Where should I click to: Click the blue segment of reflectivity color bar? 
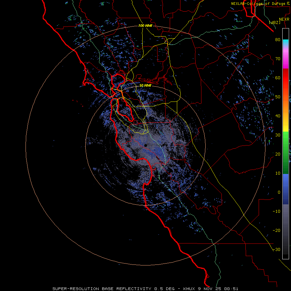click(286, 189)
